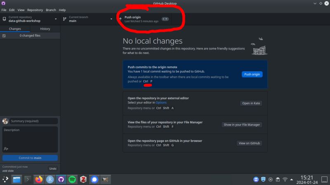
Task: Click the add co-authors icon
Action: coord(6,149)
